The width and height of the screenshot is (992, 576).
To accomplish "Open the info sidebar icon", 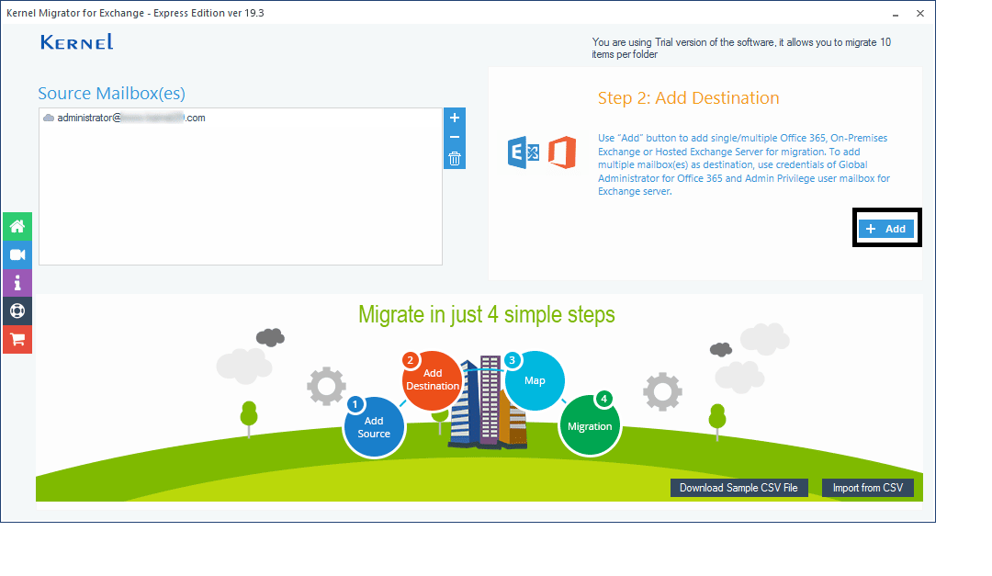I will [x=17, y=283].
